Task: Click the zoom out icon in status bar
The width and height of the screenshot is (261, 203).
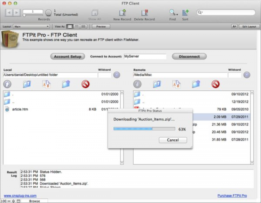Action: 9,201
